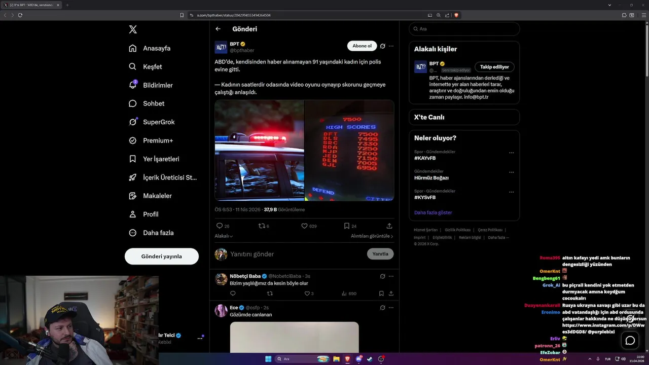
Task: Open the police car image
Action: 259,150
